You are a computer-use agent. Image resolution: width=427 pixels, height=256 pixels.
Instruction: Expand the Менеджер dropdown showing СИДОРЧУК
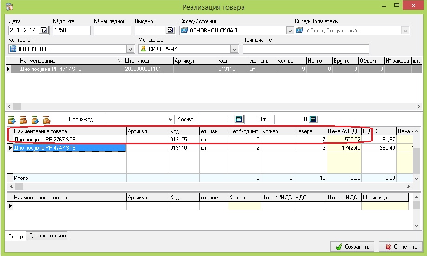(x=234, y=49)
